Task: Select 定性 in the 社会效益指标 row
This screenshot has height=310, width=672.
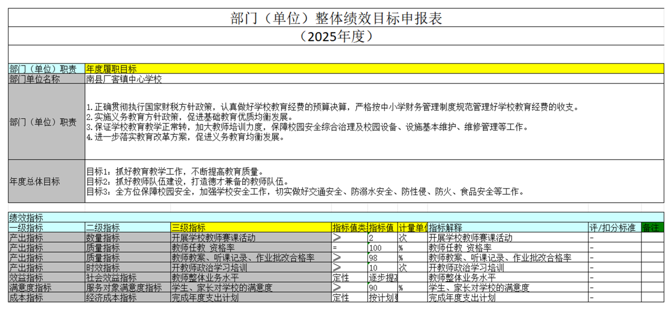Action: (349, 277)
